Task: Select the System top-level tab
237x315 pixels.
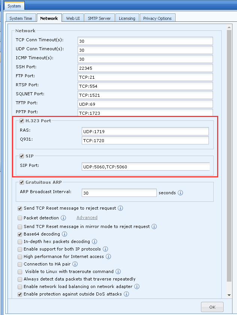Action: click(x=14, y=6)
